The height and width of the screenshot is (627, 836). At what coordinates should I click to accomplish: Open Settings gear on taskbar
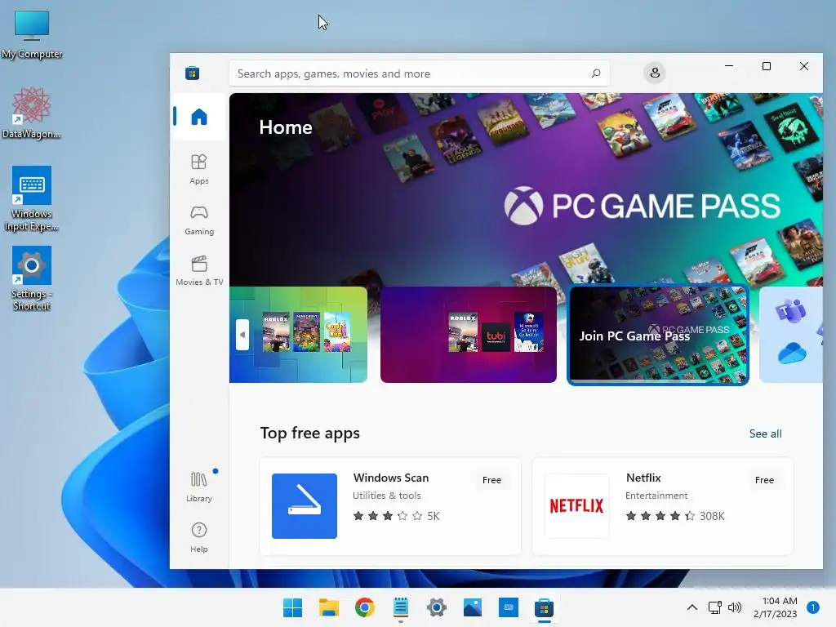pyautogui.click(x=437, y=607)
